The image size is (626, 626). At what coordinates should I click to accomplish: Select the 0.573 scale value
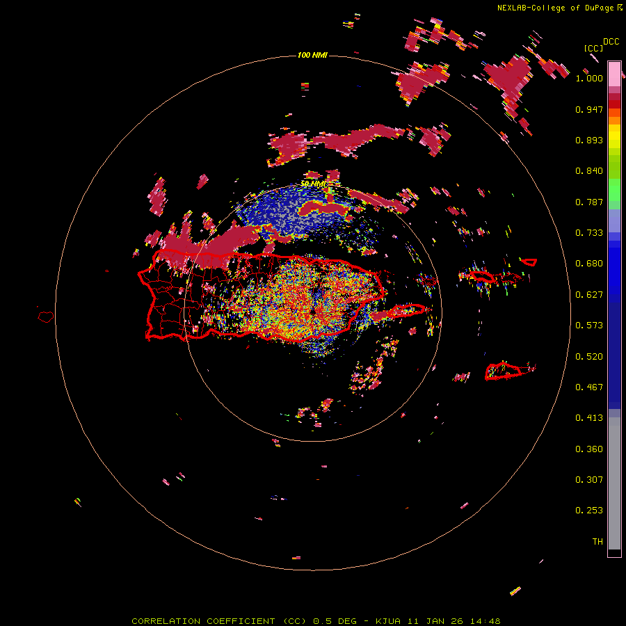click(589, 326)
